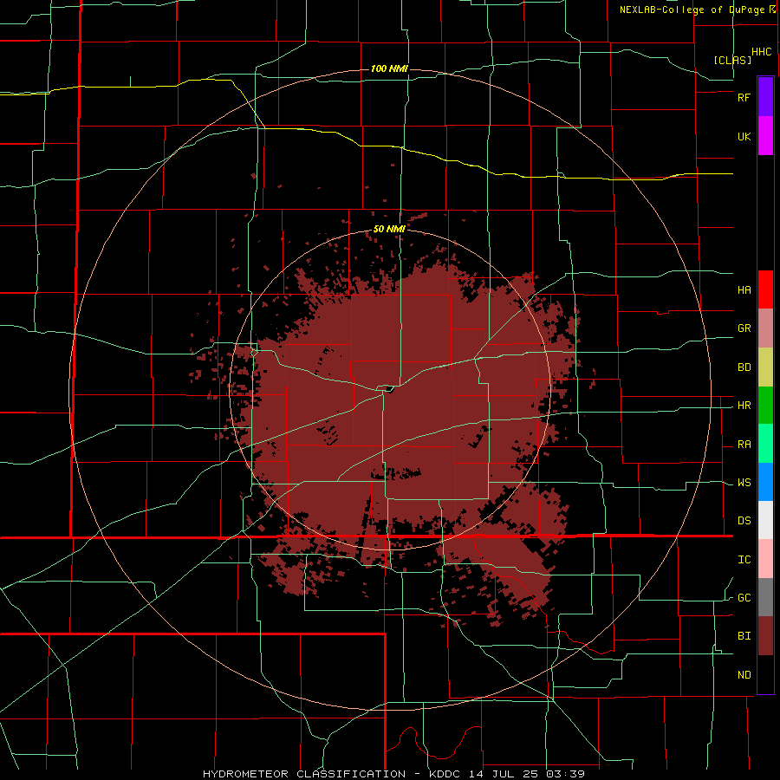Click the radar site marker at map center
This screenshot has height=780, width=780.
click(x=389, y=389)
